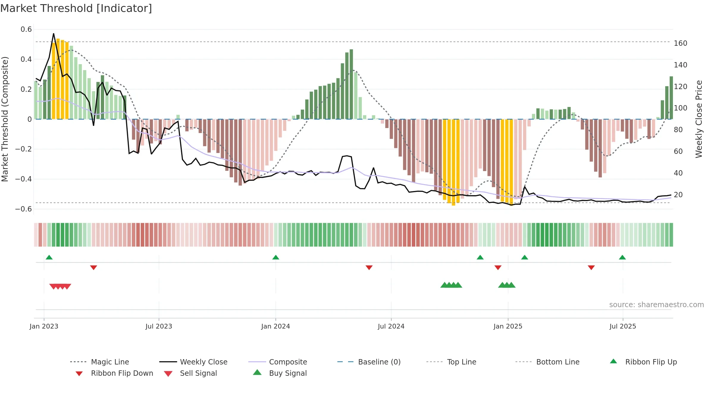The image size is (714, 401).
Task: Click the ribbon flip up marker at Jan 2024
Action: click(276, 257)
